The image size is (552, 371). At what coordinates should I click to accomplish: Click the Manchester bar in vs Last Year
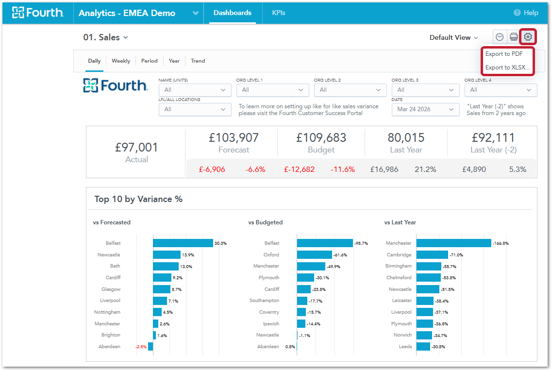(x=453, y=243)
